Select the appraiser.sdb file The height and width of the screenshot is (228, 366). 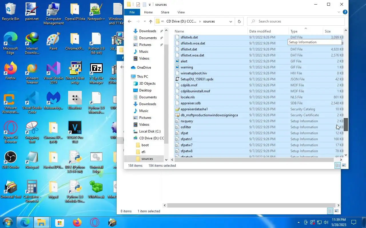[x=259, y=103]
